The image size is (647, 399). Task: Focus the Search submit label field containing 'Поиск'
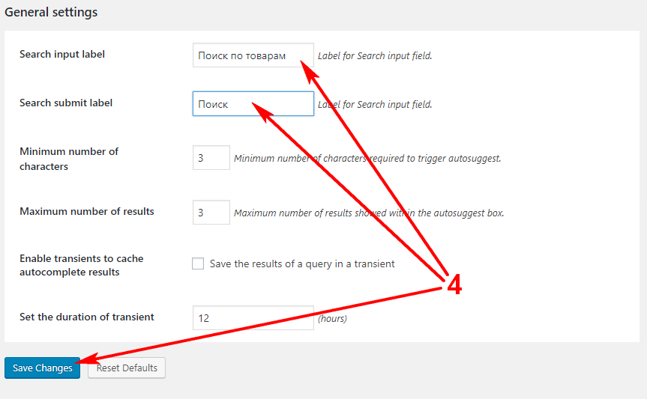(x=253, y=104)
